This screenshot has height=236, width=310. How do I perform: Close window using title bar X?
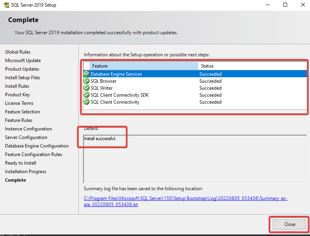click(303, 5)
